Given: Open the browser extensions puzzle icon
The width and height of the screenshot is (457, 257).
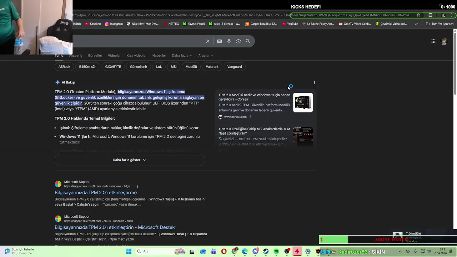Looking at the screenshot, I should pyautogui.click(x=431, y=15).
